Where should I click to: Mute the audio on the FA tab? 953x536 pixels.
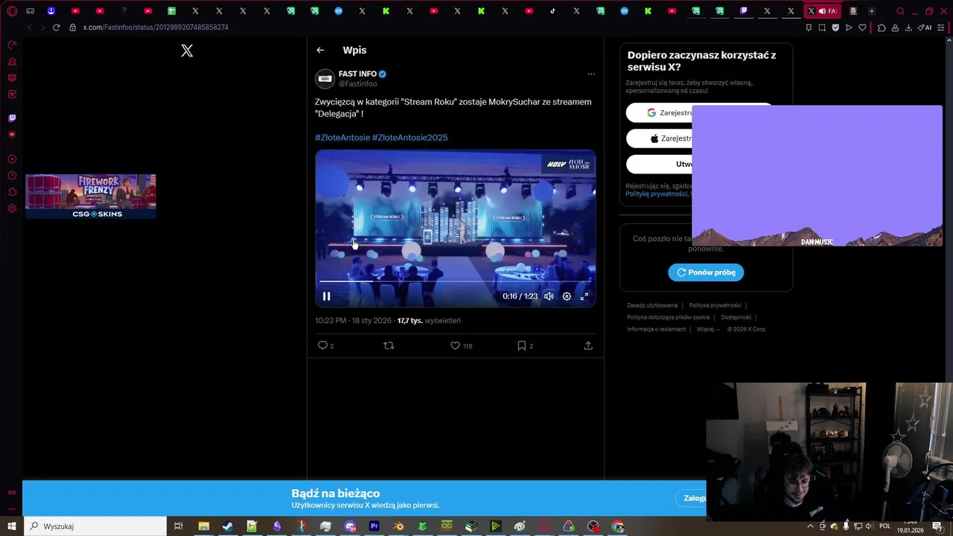[x=822, y=11]
